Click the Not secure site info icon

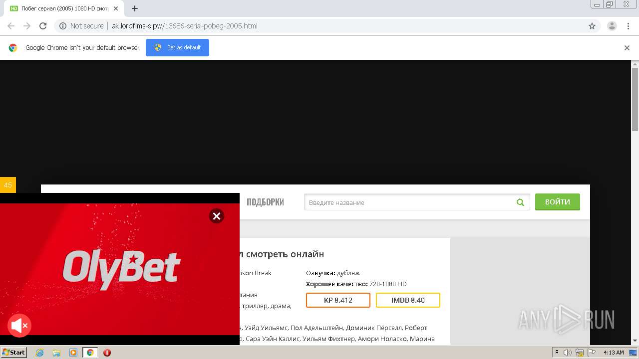[63, 26]
